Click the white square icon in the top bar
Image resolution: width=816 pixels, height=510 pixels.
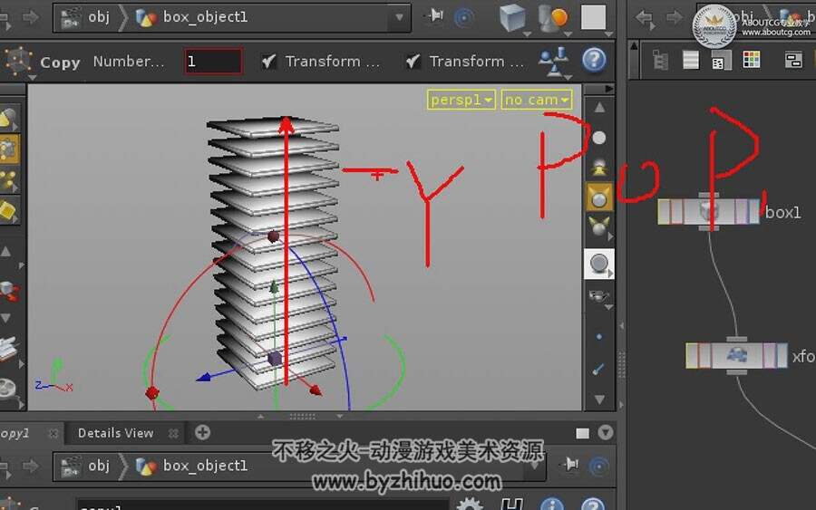tap(593, 17)
